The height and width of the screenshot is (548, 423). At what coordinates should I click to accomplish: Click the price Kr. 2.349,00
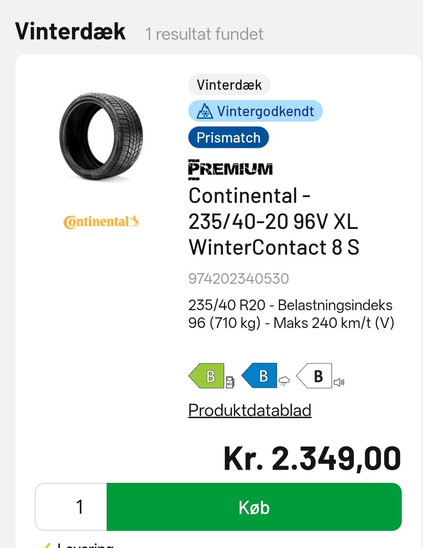coord(312,459)
